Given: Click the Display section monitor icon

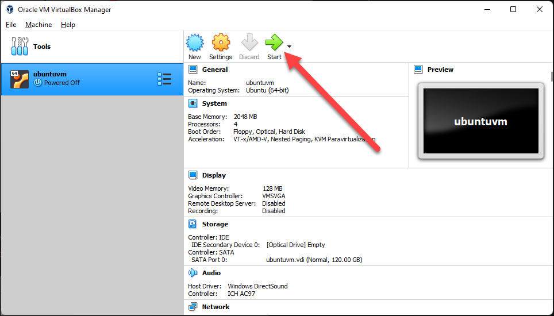Looking at the screenshot, I should 193,175.
